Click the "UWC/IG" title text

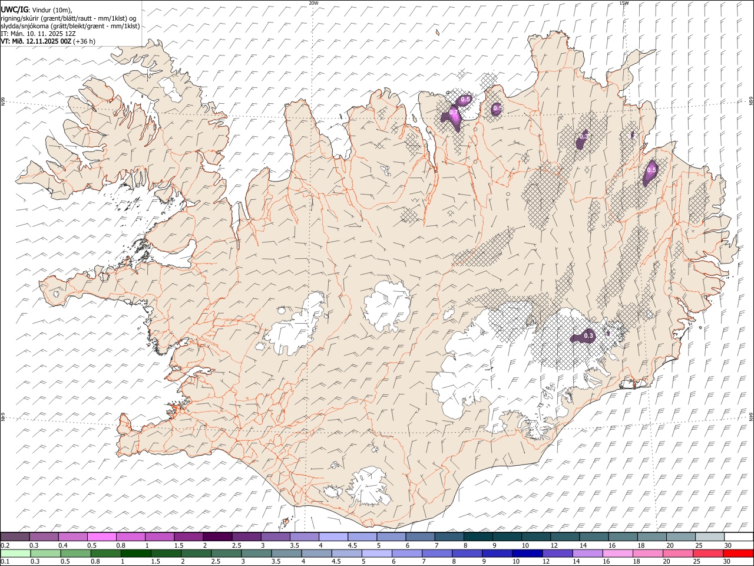click(15, 9)
